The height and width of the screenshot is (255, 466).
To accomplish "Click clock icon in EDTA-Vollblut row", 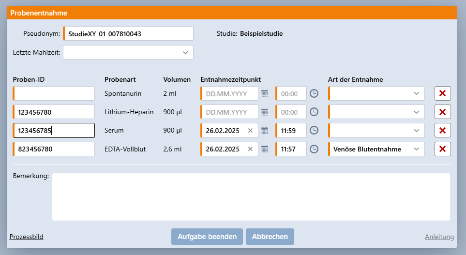I will tap(314, 149).
